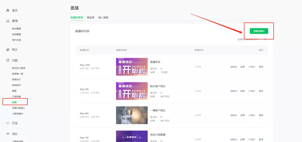Click the 成长 sprout icon in sidebar
Image resolution: width=302 pixels, height=142 pixels.
pos(8,134)
